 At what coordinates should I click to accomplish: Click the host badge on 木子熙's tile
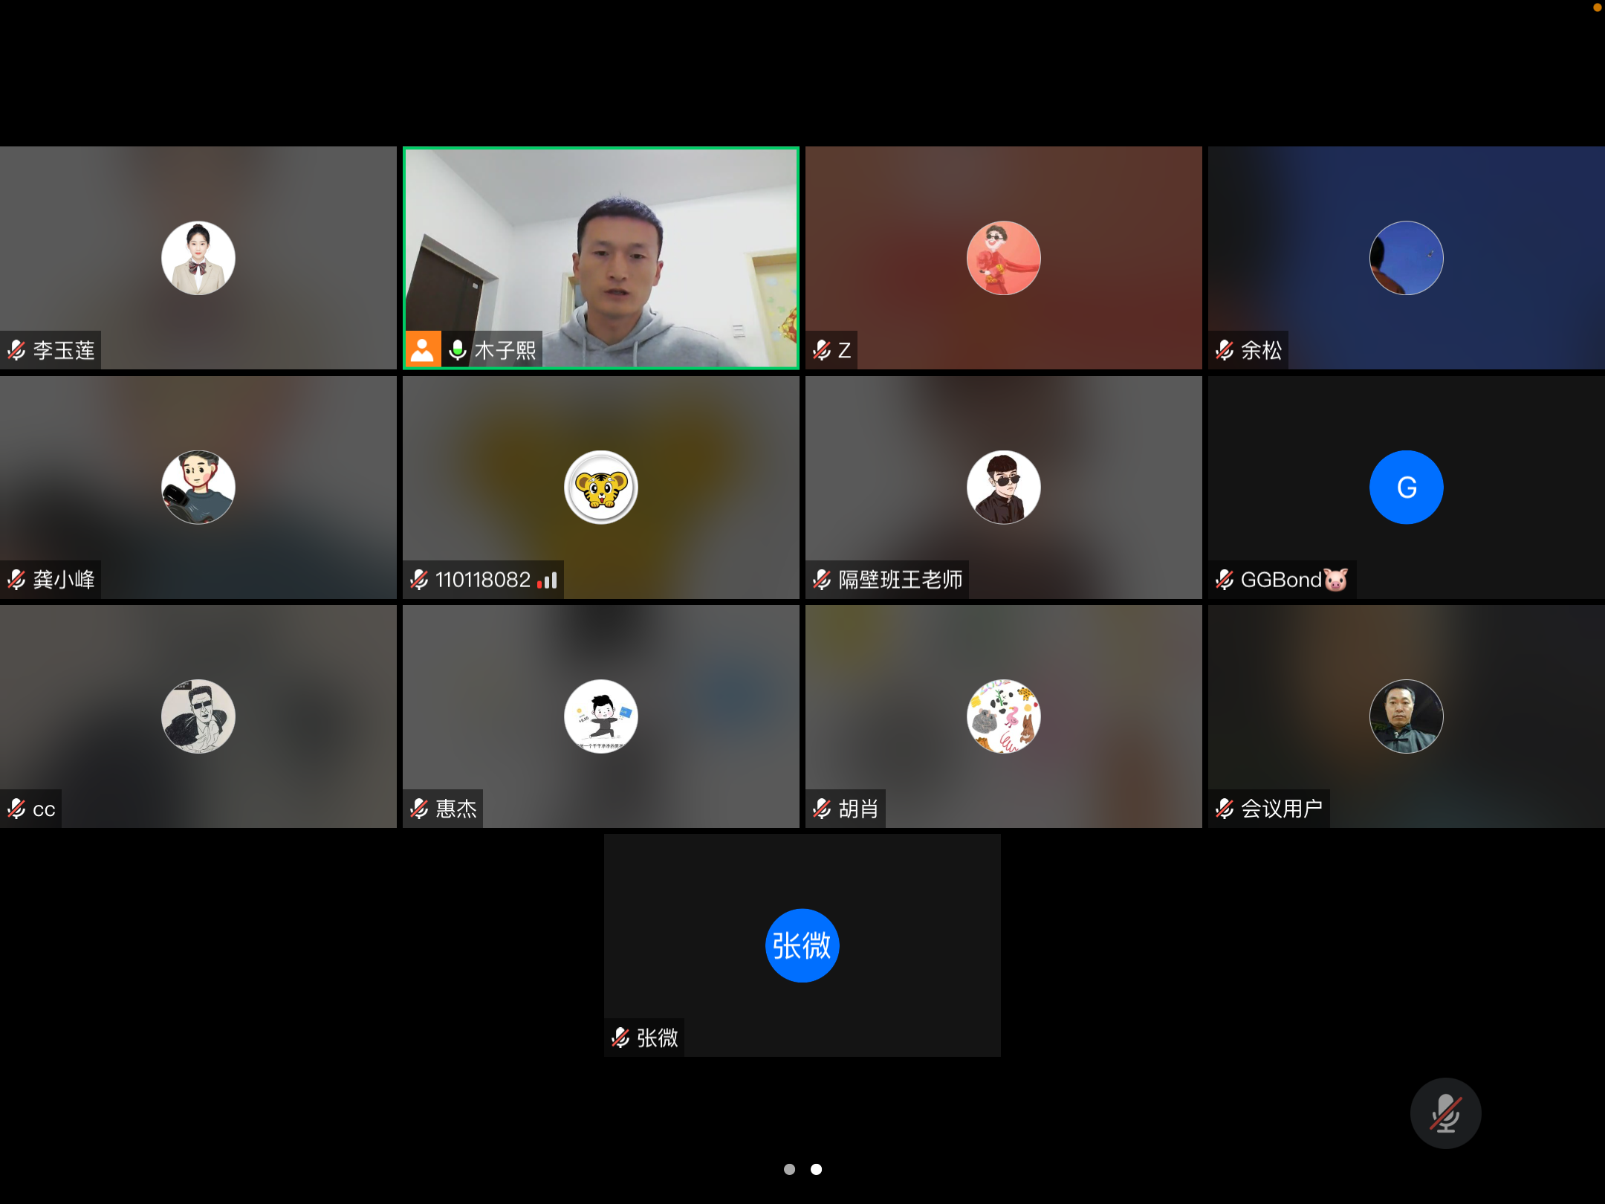point(424,350)
